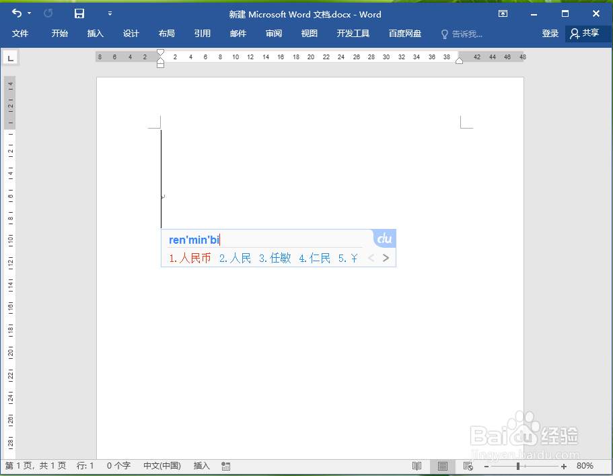Click 插入 insert mode indicator in status bar
Image resolution: width=613 pixels, height=476 pixels.
[x=201, y=466]
